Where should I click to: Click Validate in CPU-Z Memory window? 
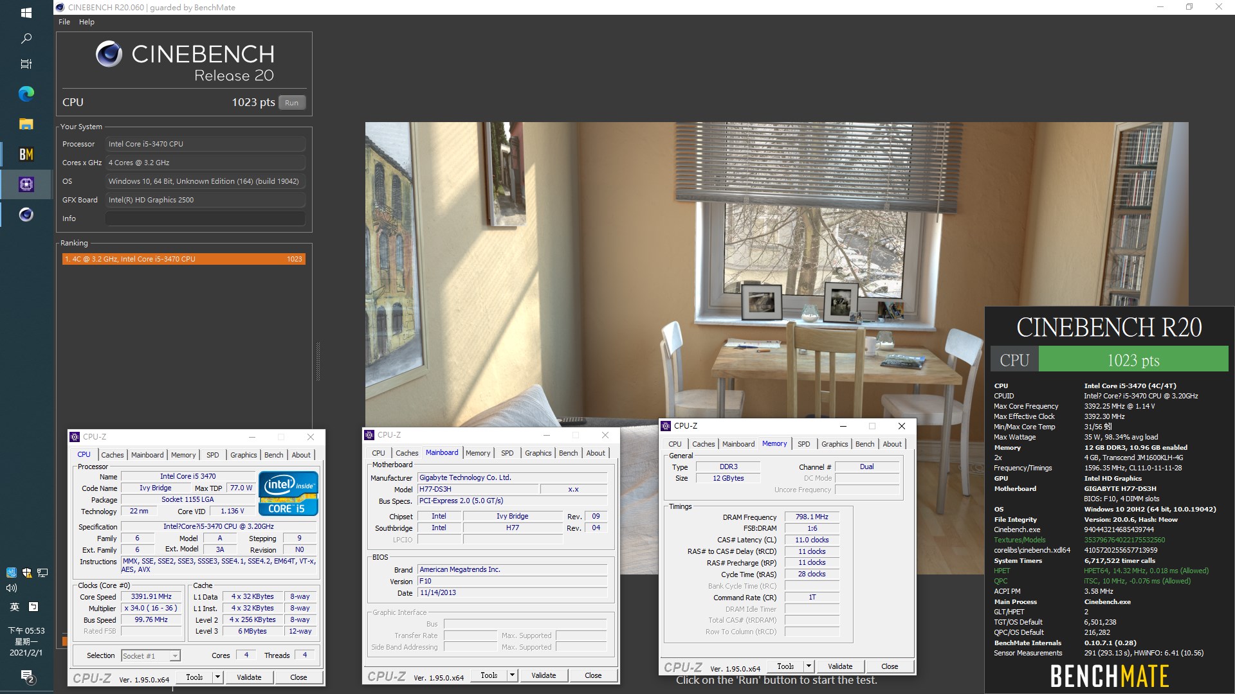point(840,666)
